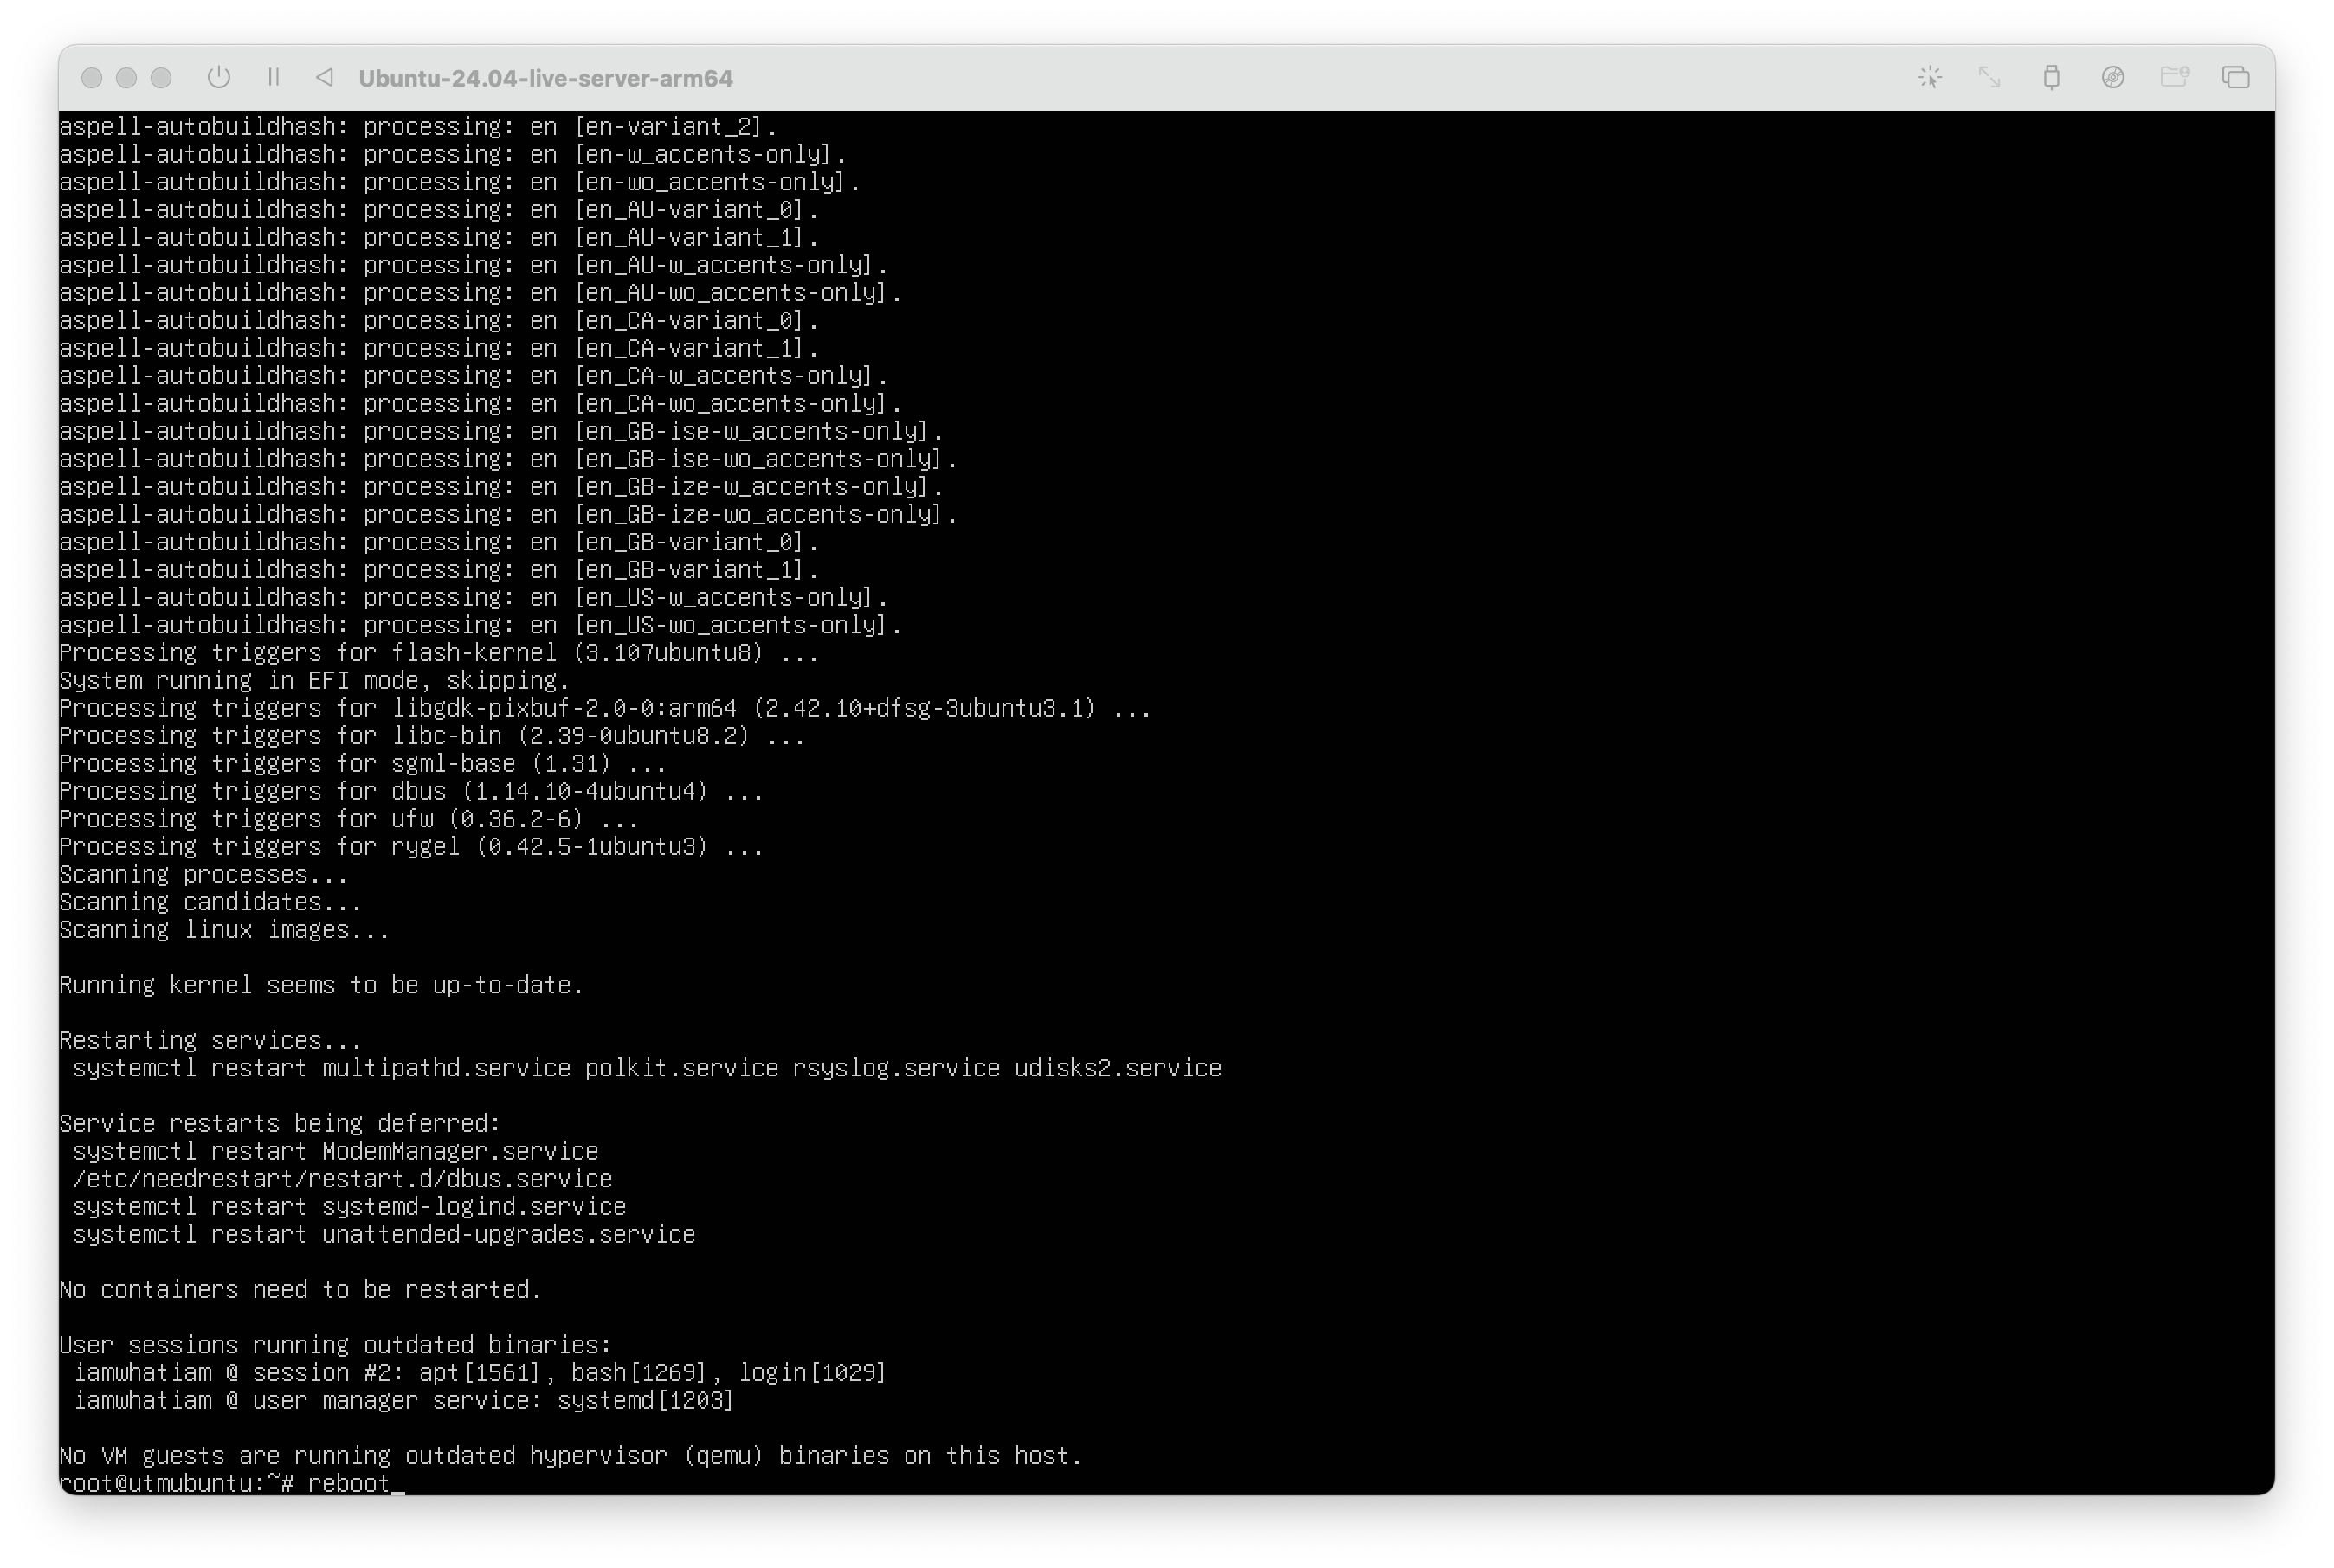Click 'Scanning linux images...' terminal output
The width and height of the screenshot is (2334, 1568).
click(x=224, y=930)
